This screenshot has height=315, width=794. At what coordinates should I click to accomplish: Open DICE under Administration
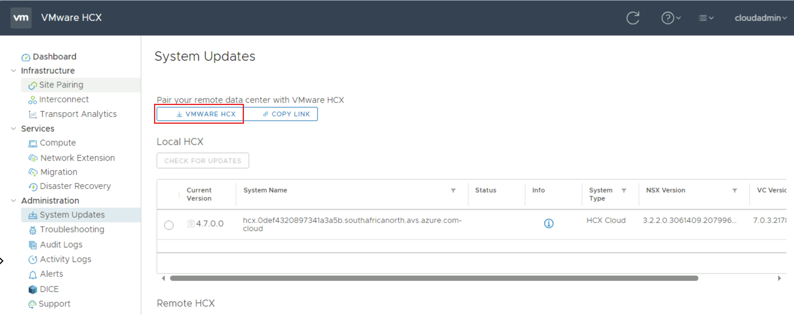click(49, 289)
